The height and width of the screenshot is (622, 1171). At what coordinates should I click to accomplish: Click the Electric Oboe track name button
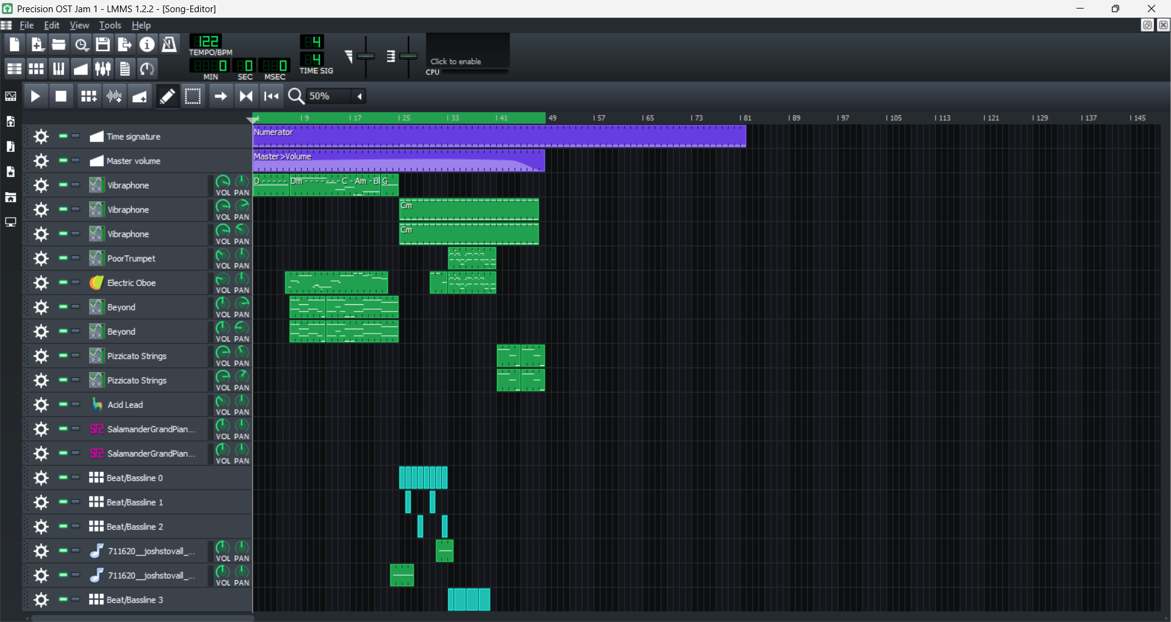point(147,283)
